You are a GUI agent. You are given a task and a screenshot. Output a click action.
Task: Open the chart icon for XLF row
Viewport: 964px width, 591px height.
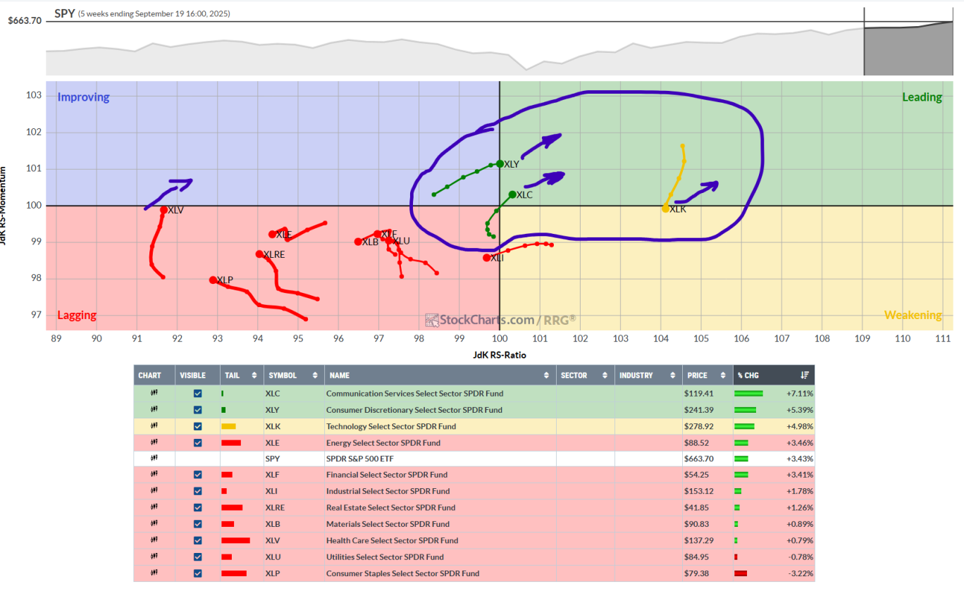click(154, 475)
